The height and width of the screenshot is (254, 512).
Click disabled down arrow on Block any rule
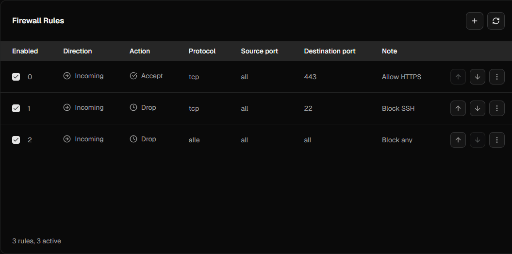[x=477, y=140]
